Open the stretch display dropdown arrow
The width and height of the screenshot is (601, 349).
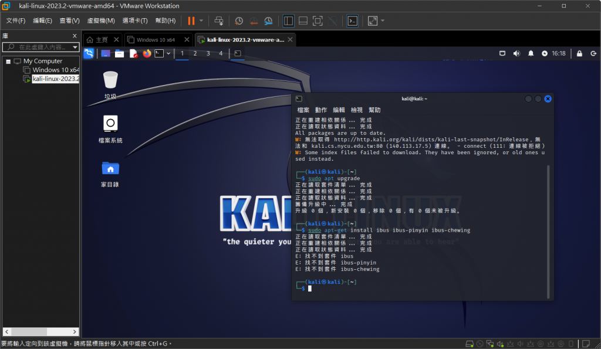[x=383, y=21]
